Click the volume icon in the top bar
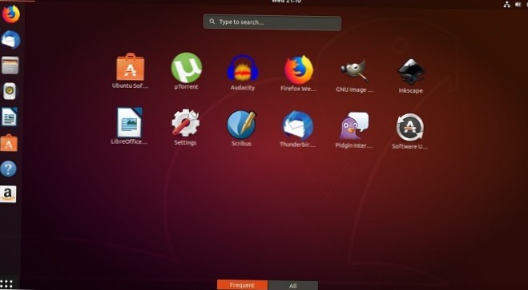 tap(518, 4)
